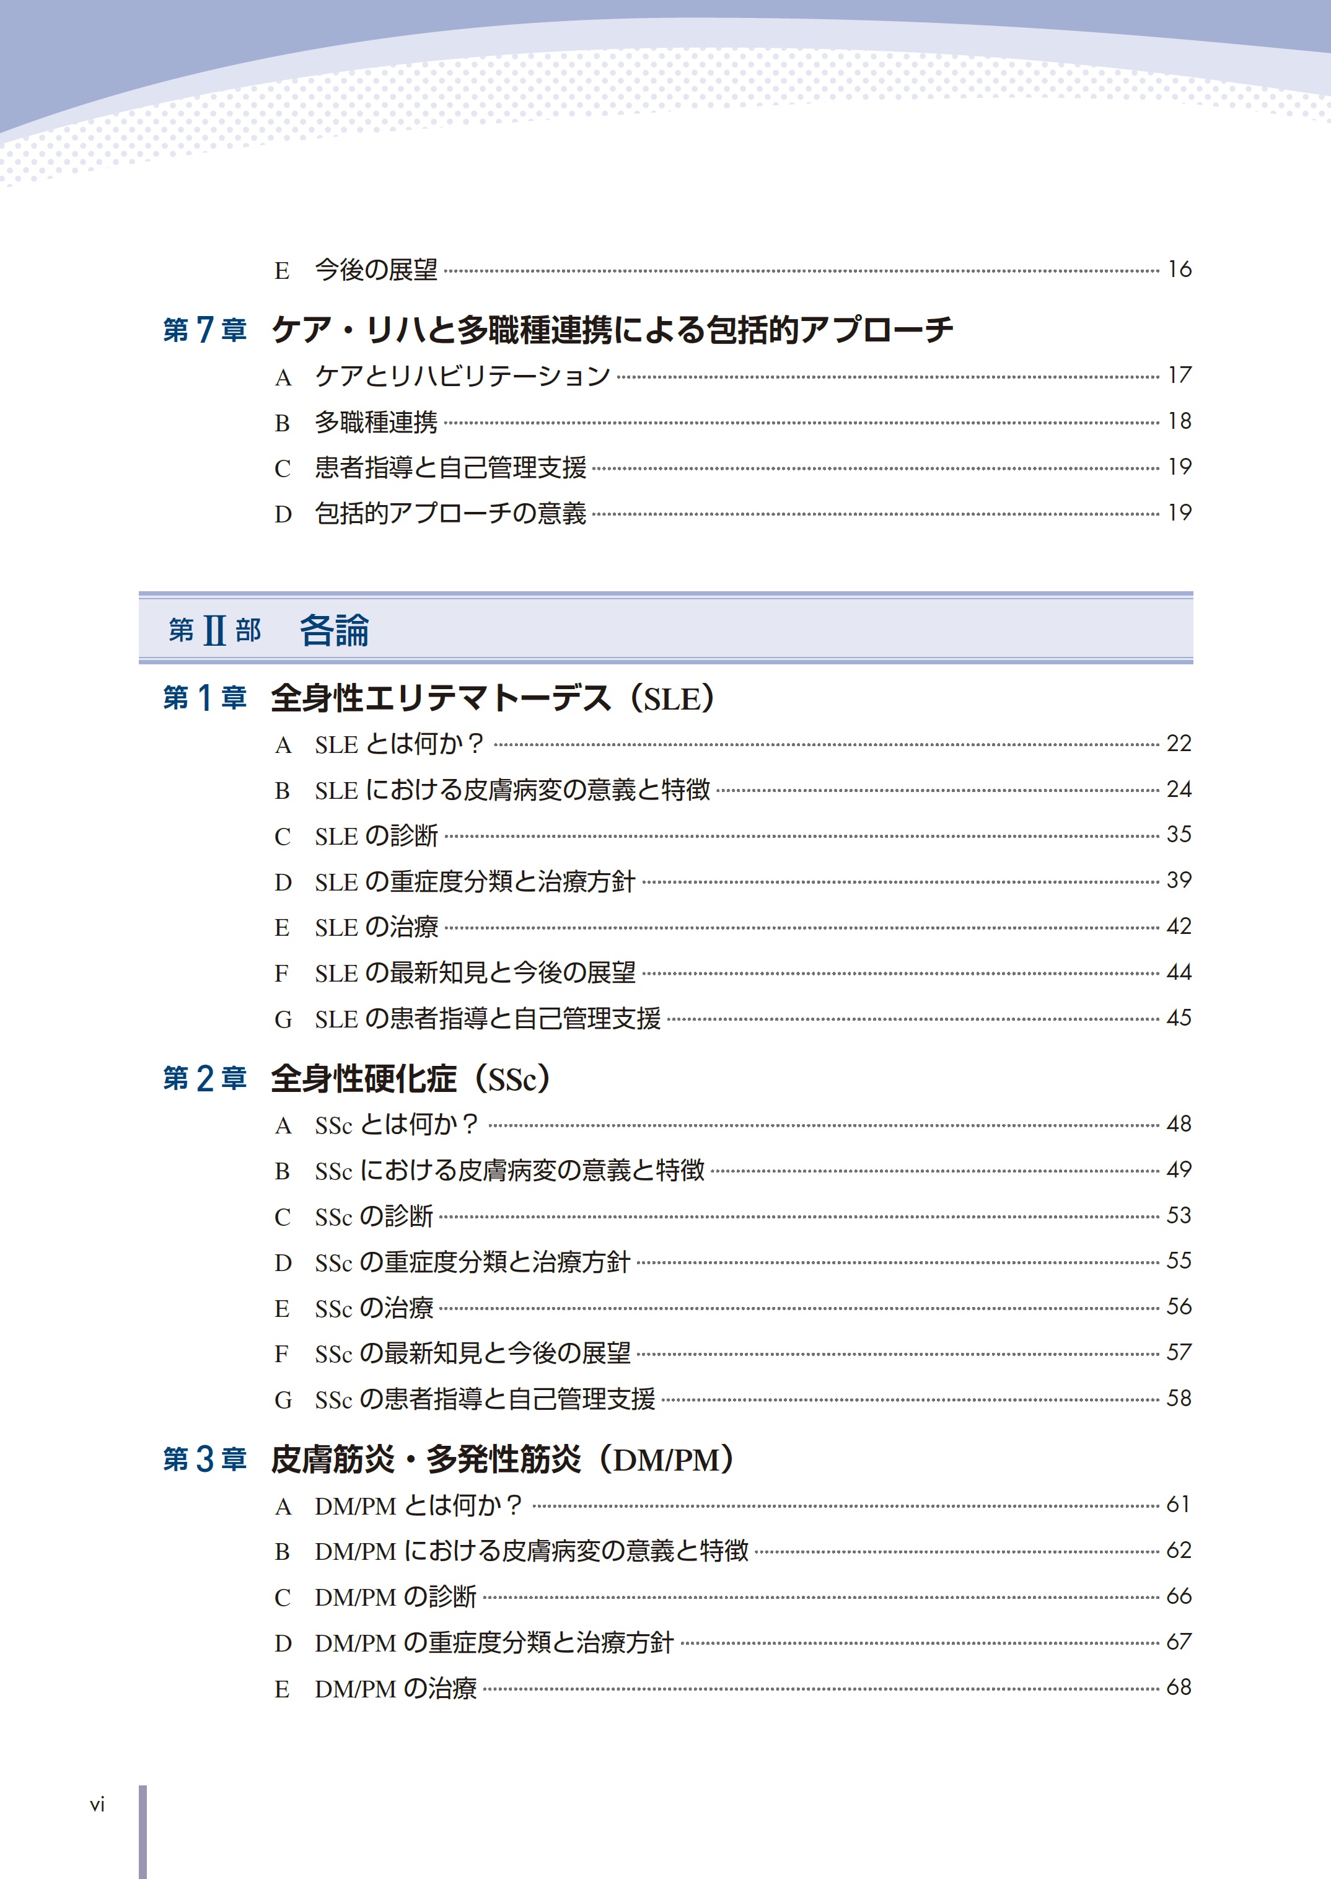
Task: Click page number 56 for SSc の治療
Action: pyautogui.click(x=1179, y=1306)
